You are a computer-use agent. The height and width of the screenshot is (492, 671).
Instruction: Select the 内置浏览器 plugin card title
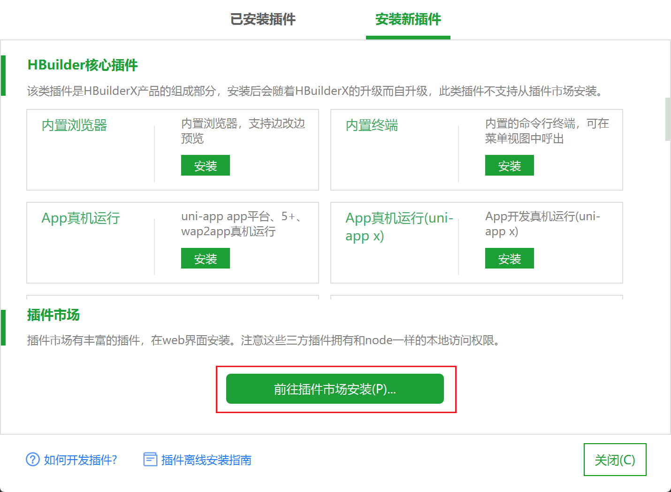click(x=74, y=125)
